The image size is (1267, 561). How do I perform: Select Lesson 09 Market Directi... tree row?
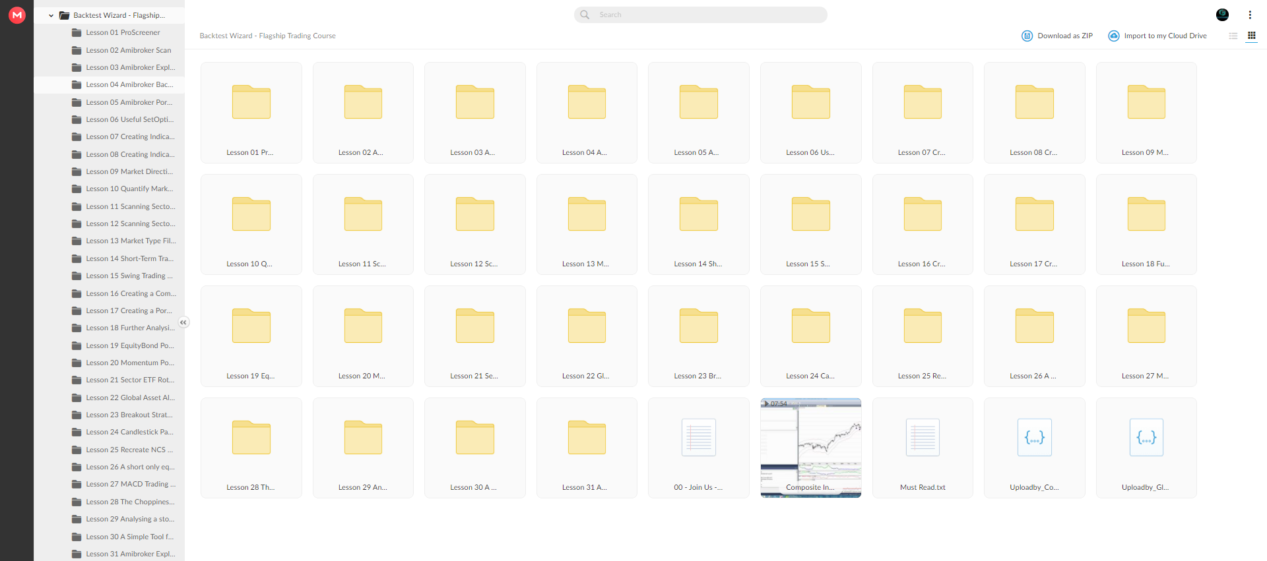coord(110,171)
